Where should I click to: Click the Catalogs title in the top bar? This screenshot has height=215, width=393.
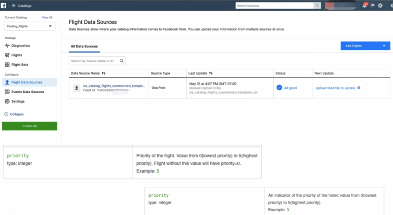(25, 6)
